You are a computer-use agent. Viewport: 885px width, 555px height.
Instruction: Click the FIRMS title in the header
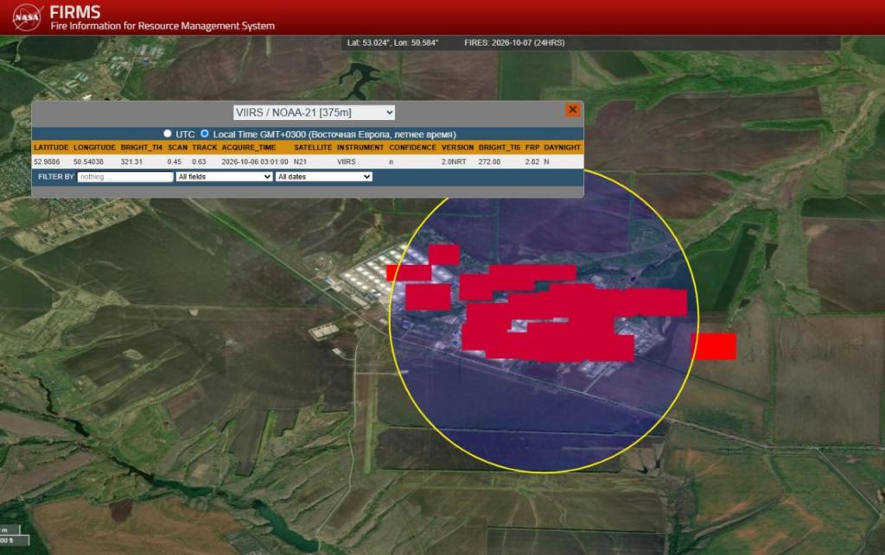pos(75,12)
